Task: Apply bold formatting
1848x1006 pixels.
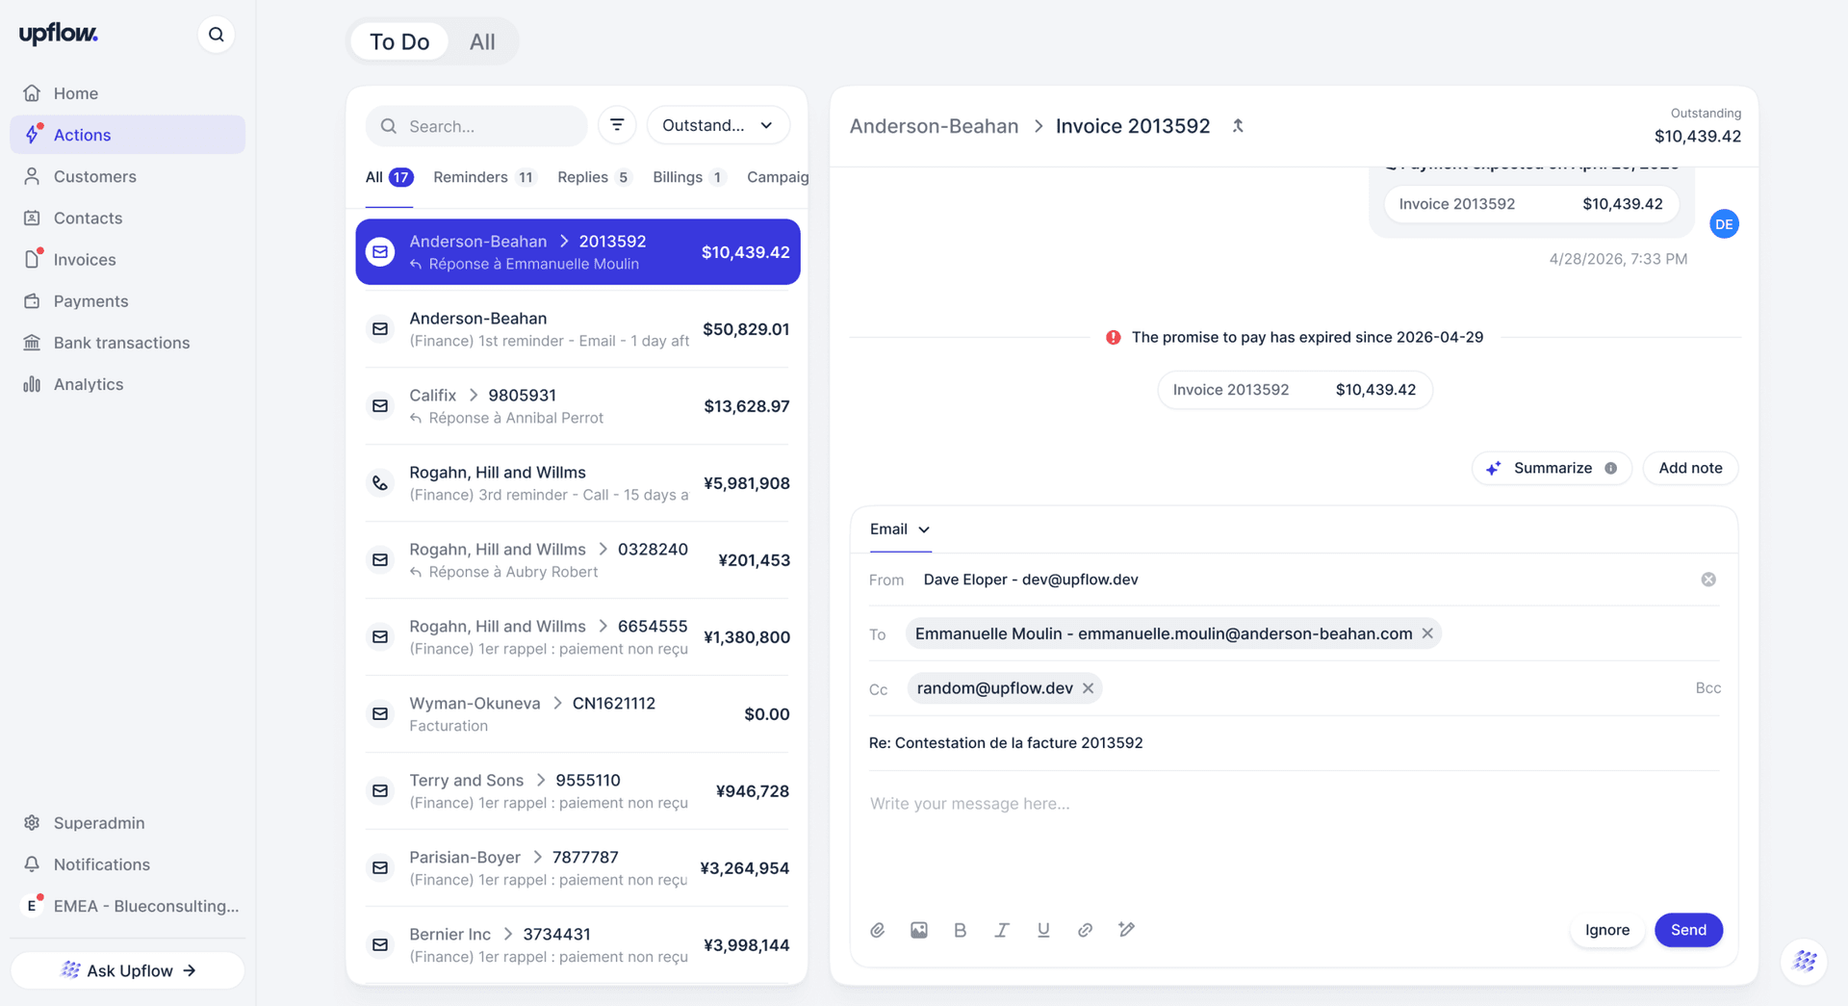Action: point(960,930)
